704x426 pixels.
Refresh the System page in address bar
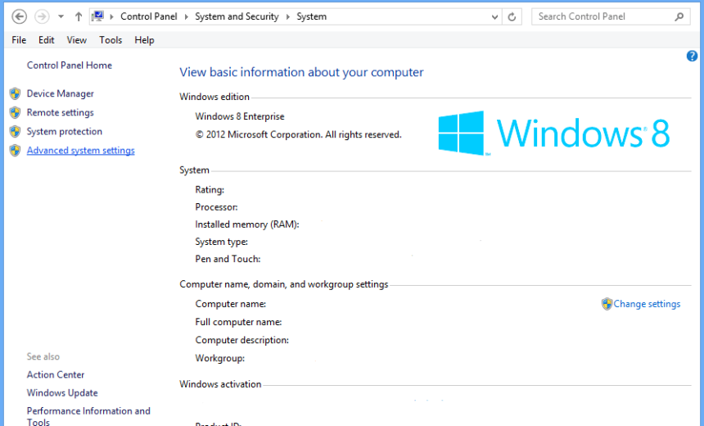[x=512, y=16]
